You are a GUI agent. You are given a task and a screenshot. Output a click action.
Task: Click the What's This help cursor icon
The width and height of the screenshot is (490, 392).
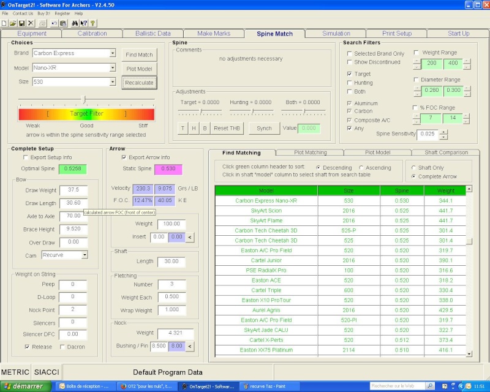point(83,23)
